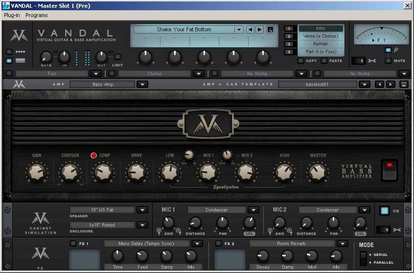414x273 pixels.
Task: Open the Plug-in menu
Action: click(12, 15)
